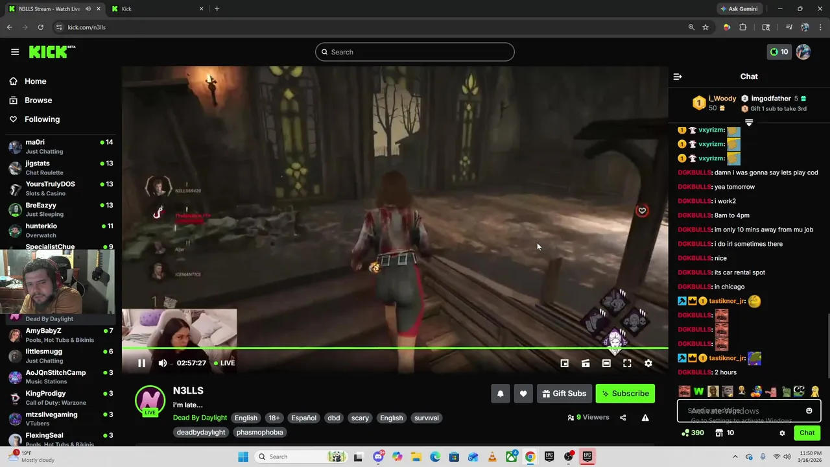Viewport: 830px width, 467px height.
Task: Toggle notifications bell for N3LLS
Action: click(x=501, y=394)
